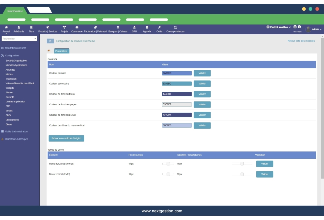Click the print icon in top bar
The width and height of the screenshot is (324, 220).
295,27
